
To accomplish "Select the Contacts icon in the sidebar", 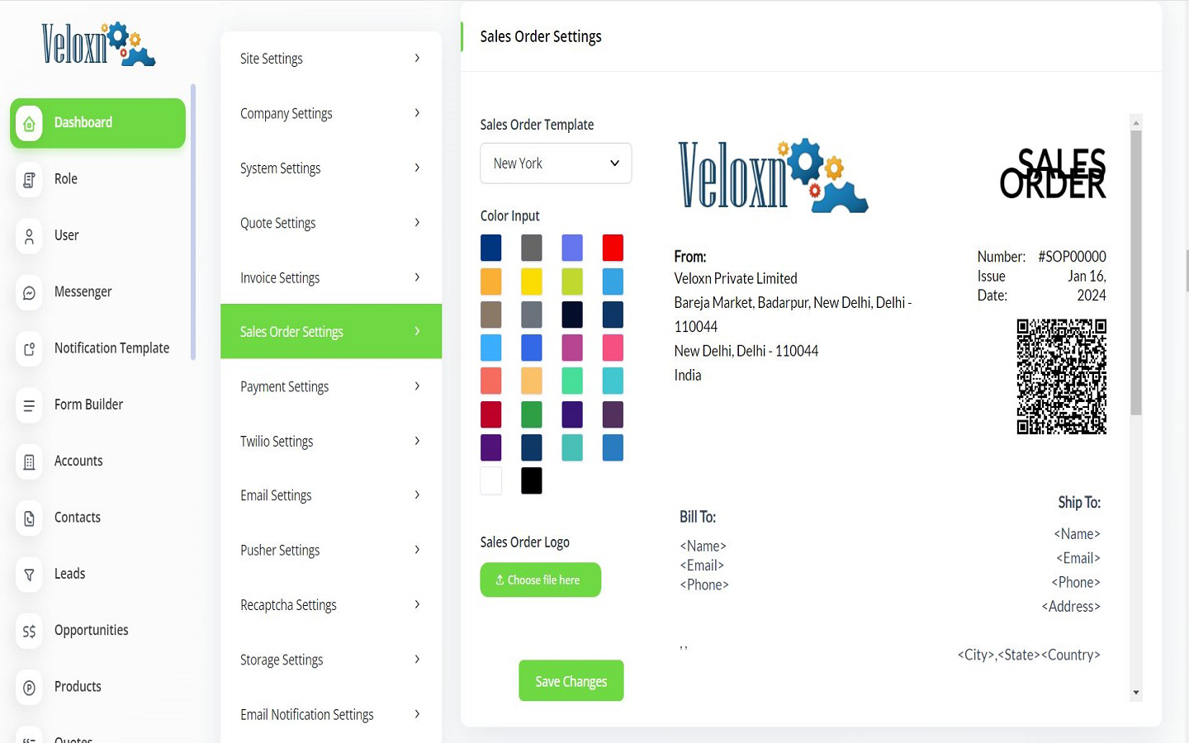I will (29, 518).
